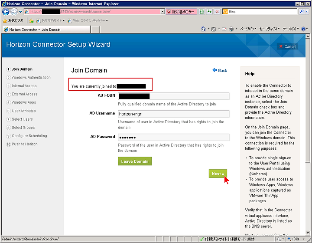Select the Select Users step
This screenshot has height=243, width=312.
(19, 119)
